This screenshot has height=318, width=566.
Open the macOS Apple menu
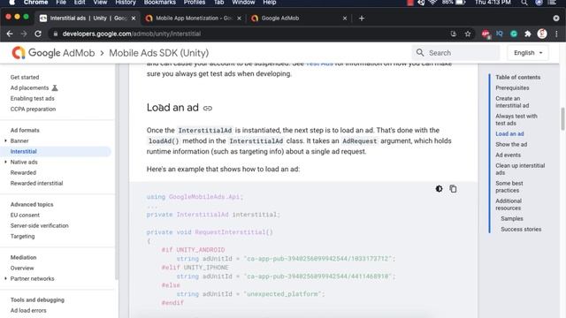click(x=11, y=3)
